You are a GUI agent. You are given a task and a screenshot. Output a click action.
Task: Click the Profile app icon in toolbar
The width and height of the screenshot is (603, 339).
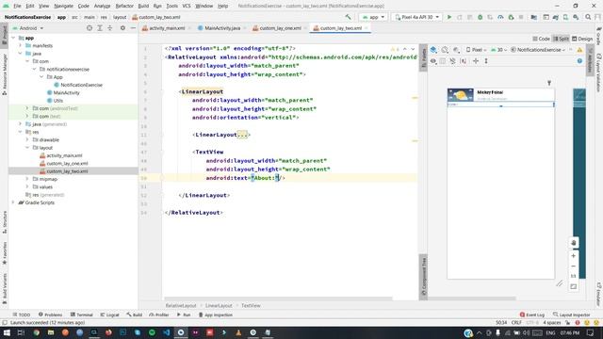point(500,17)
